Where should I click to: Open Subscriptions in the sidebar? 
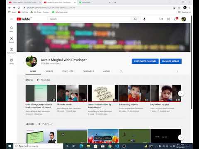[x=12, y=50]
